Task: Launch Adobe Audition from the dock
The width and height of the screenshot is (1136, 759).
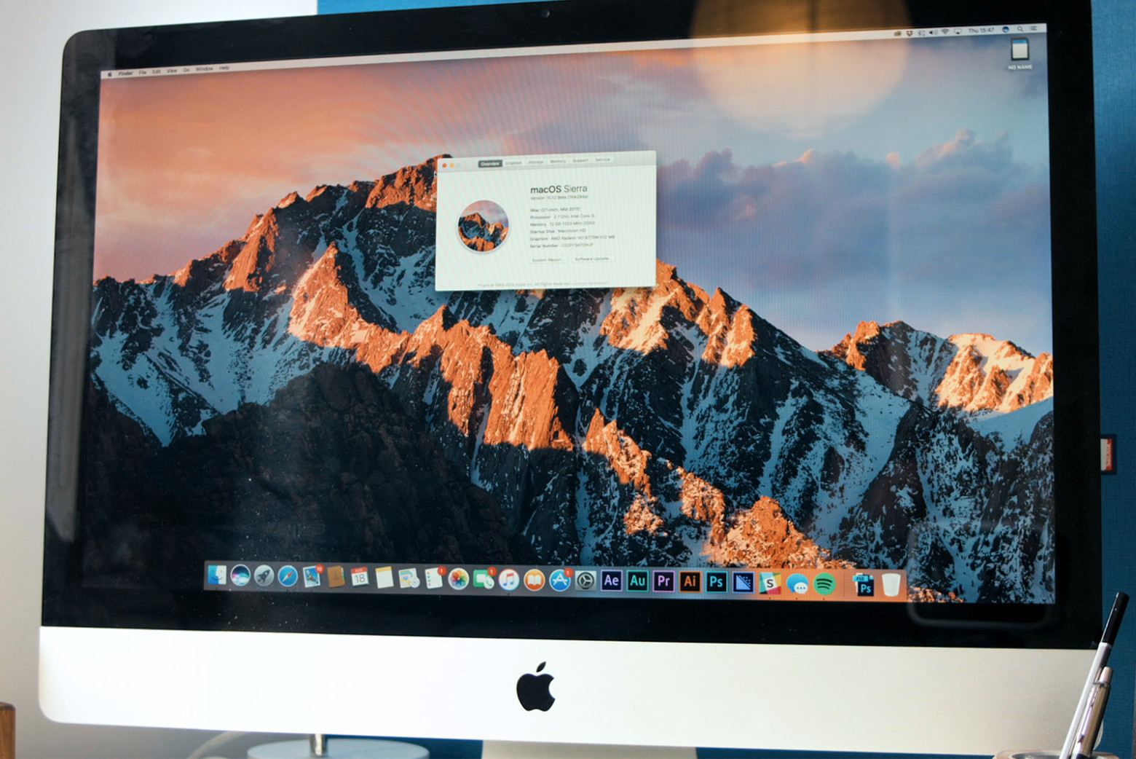Action: 637,581
